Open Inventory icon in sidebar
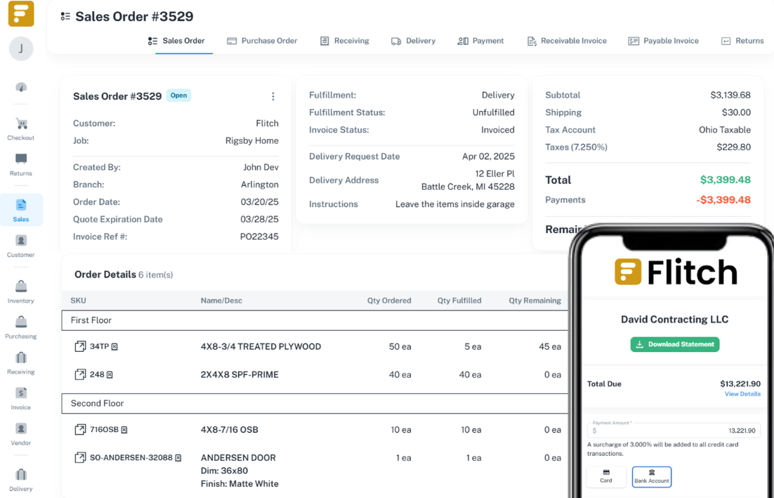The image size is (774, 498). (21, 287)
